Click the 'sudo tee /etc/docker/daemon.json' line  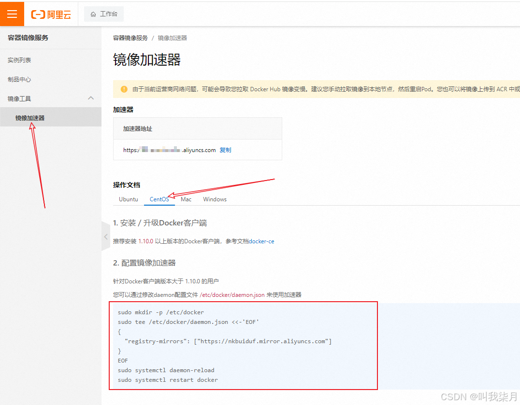coord(188,322)
